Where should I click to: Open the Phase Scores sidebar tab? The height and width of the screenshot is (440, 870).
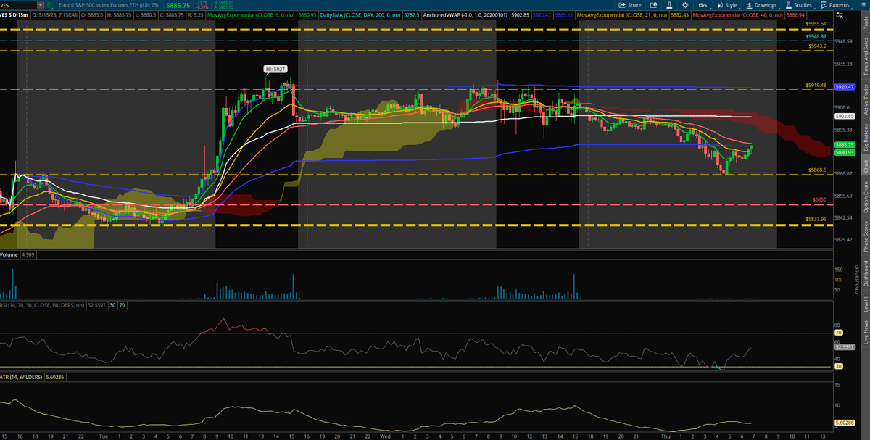864,235
